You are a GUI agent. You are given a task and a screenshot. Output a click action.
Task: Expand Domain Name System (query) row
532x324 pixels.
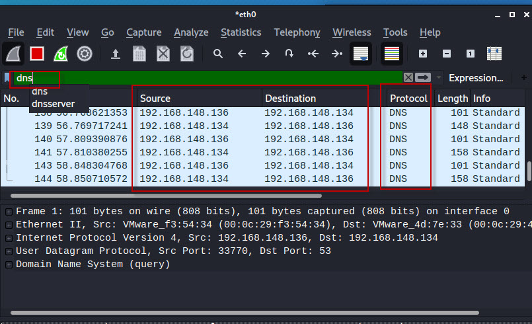click(9, 264)
